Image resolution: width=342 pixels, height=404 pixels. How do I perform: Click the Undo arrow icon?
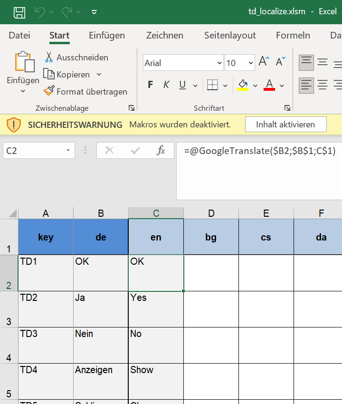(39, 12)
